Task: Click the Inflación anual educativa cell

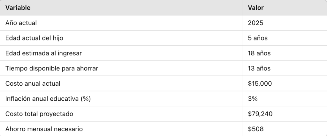Action: (48, 99)
